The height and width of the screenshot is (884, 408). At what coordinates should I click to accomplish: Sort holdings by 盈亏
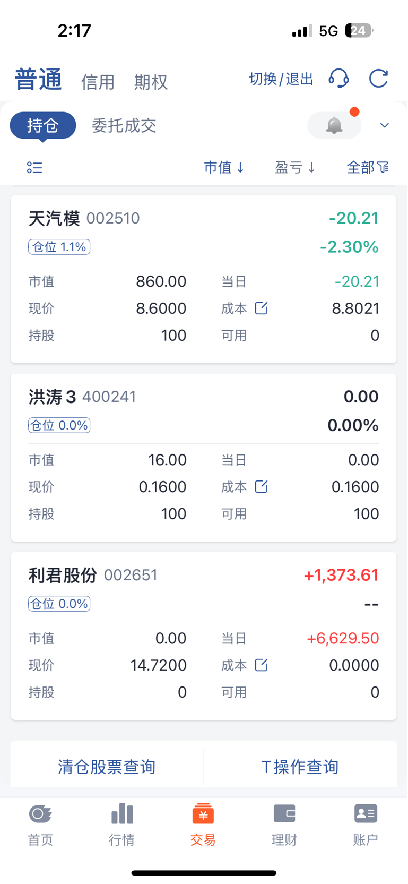point(295,168)
